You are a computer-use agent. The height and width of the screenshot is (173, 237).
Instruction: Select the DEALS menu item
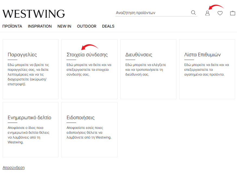point(108,26)
